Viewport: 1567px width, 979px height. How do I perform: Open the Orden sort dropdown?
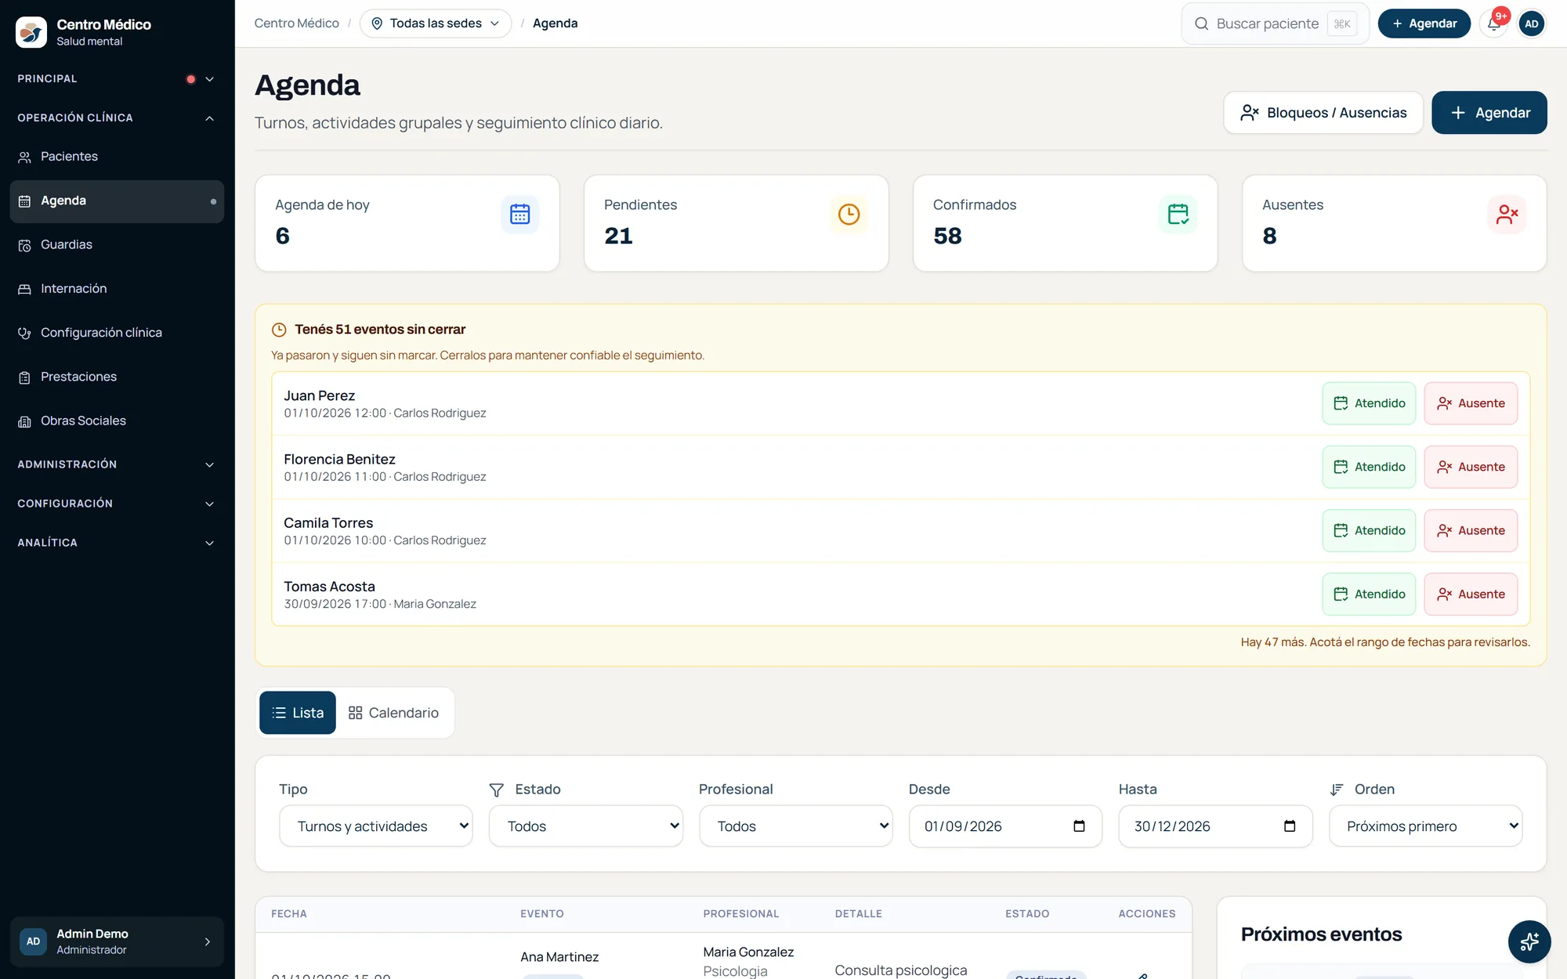point(1426,826)
